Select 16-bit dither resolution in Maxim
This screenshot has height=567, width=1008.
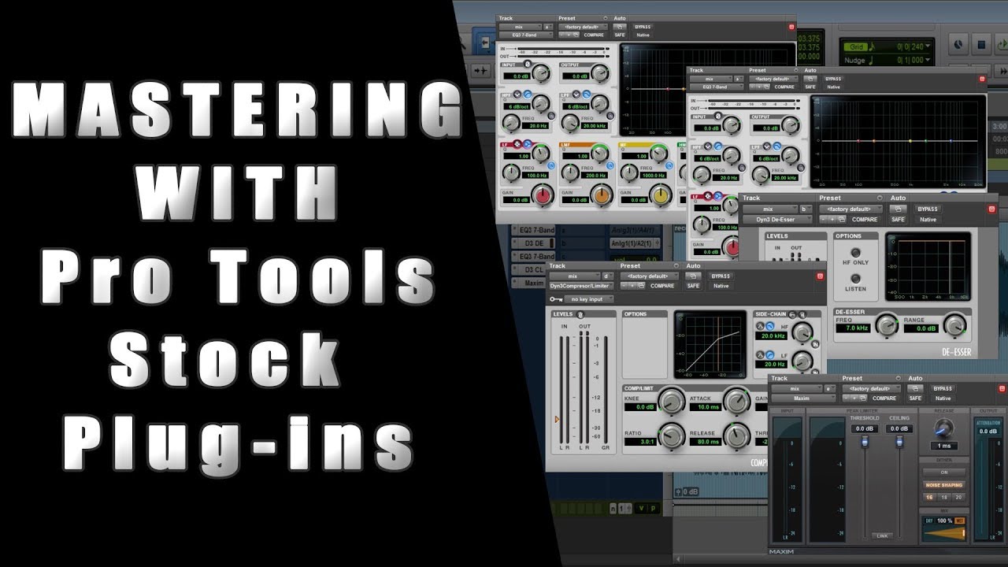click(x=929, y=497)
